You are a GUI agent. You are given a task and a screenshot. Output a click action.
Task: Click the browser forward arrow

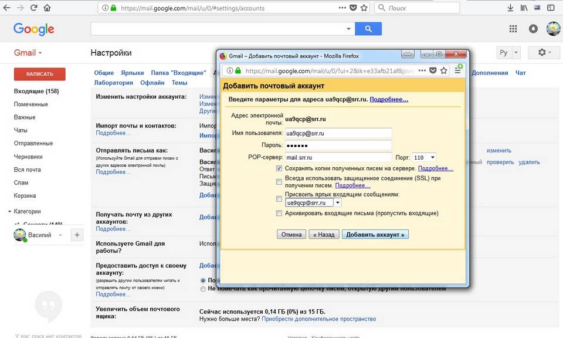(x=20, y=8)
